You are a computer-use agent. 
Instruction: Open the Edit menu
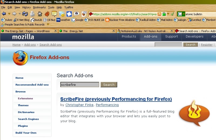click(x=10, y=7)
